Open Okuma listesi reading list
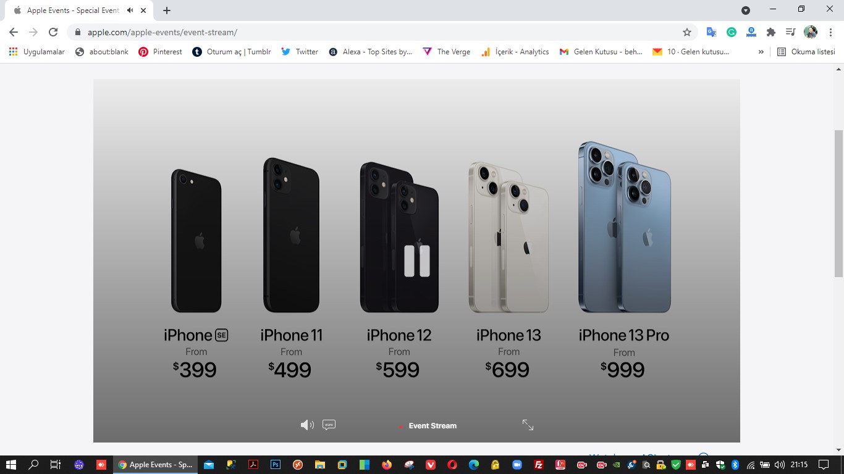The height and width of the screenshot is (474, 844). (x=806, y=52)
